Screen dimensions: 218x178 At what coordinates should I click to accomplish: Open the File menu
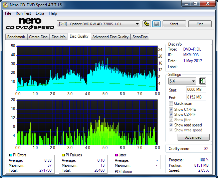click(8, 13)
